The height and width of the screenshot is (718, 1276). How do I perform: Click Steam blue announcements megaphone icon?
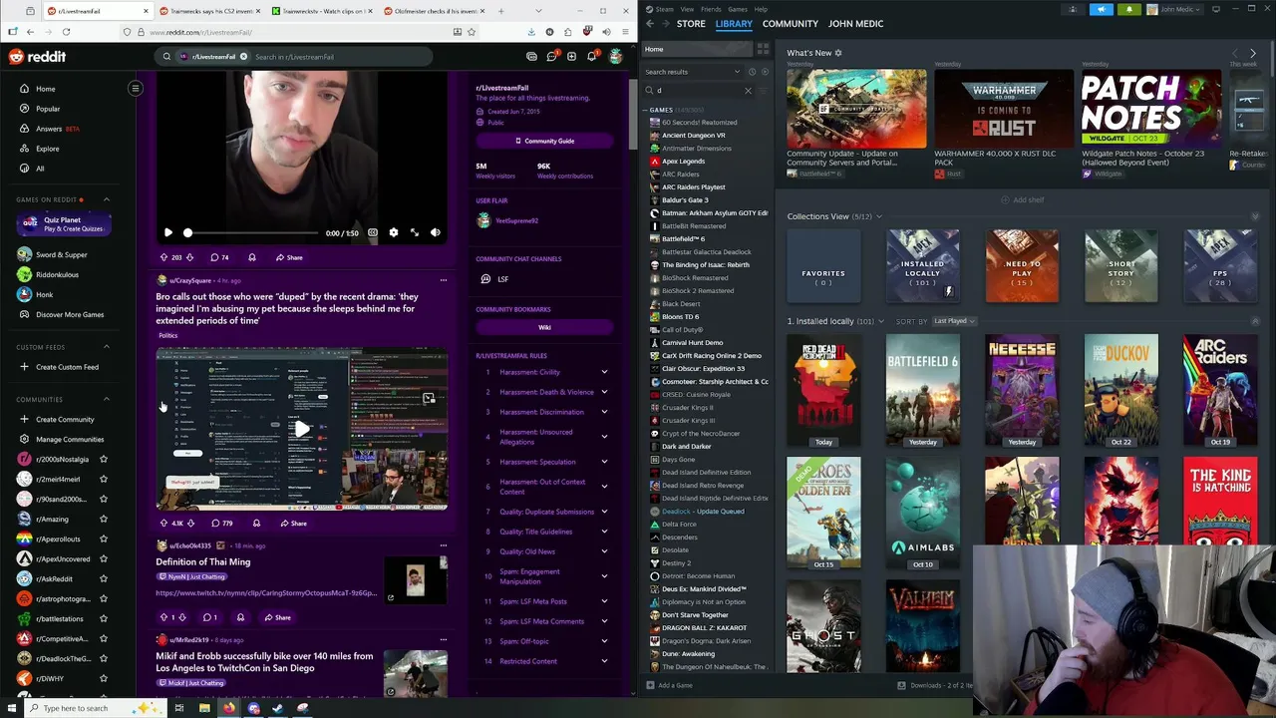(1102, 9)
